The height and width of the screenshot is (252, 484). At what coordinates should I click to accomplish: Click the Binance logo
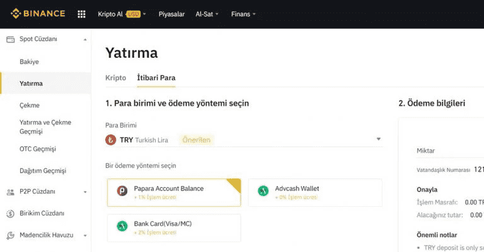tap(38, 14)
